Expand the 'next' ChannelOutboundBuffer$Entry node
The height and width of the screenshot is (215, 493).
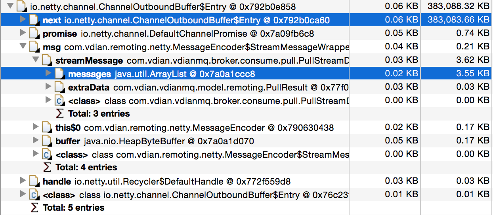tap(23, 20)
